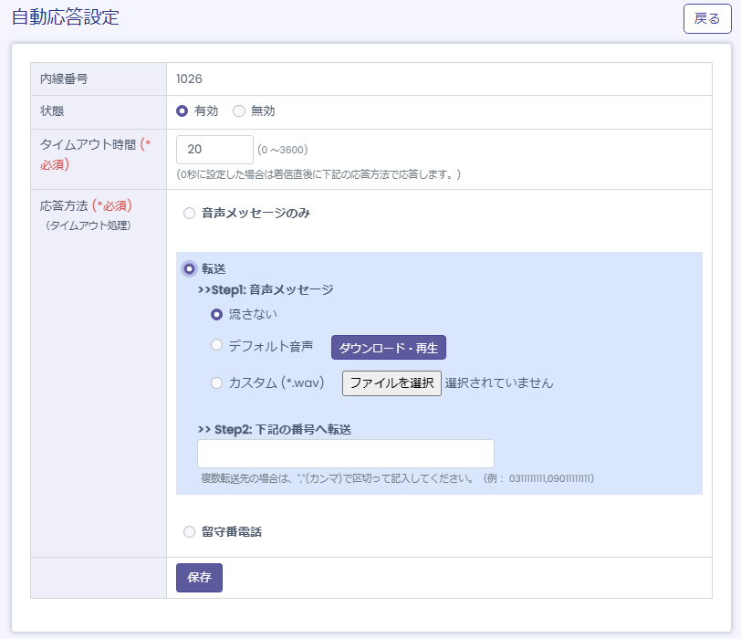The height and width of the screenshot is (639, 741).
Task: Pick the 流さない voice message option
Action: click(x=217, y=314)
